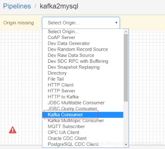
Task: Choose Kafka Multitopic Consumer
Action: coord(83,121)
